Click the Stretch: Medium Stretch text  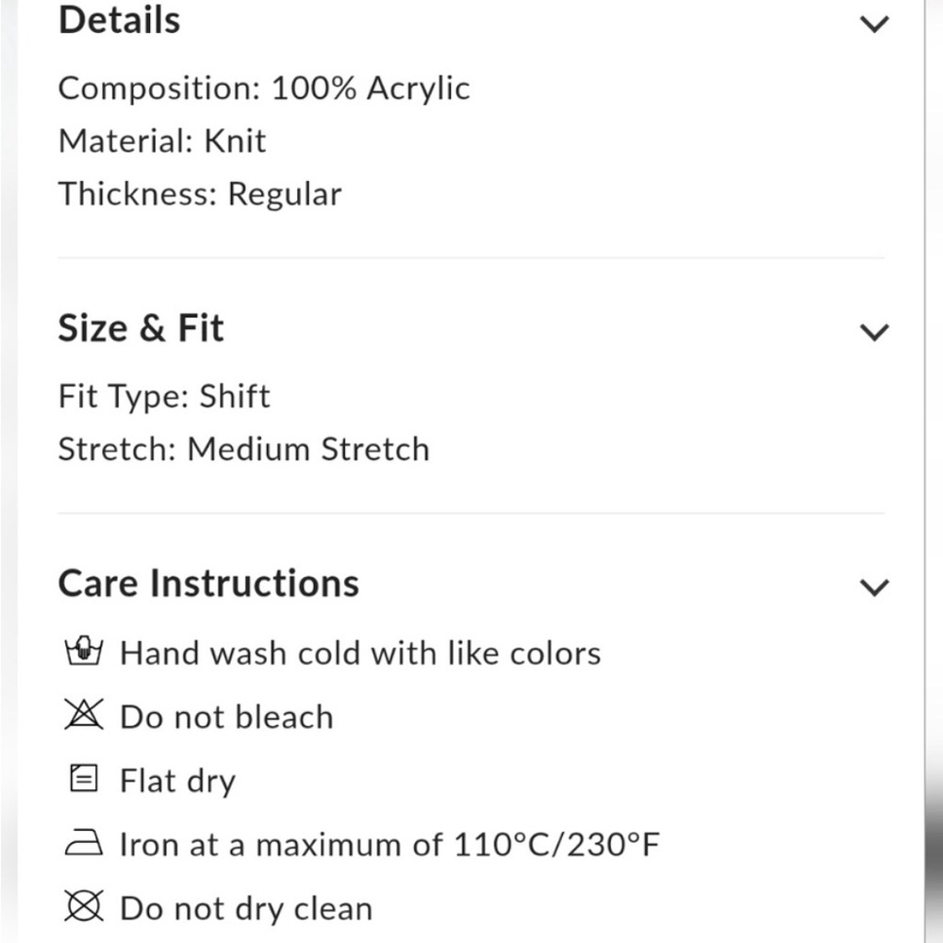[x=243, y=449]
